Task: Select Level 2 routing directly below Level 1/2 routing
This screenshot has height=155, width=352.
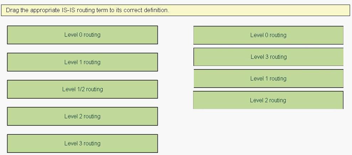Action: pyautogui.click(x=82, y=117)
